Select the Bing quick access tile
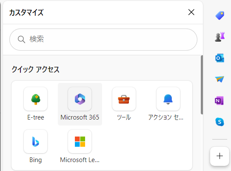 35,147
